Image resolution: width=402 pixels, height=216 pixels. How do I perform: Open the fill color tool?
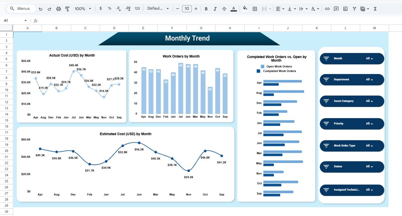click(x=245, y=8)
